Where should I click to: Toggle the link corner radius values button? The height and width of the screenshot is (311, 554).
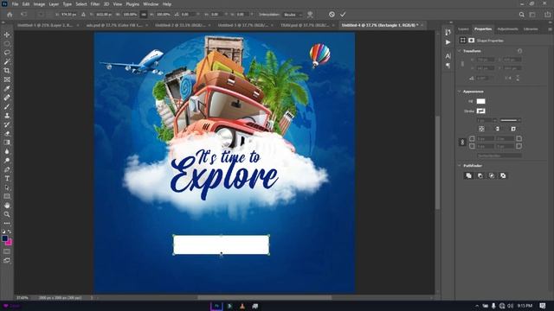462,143
